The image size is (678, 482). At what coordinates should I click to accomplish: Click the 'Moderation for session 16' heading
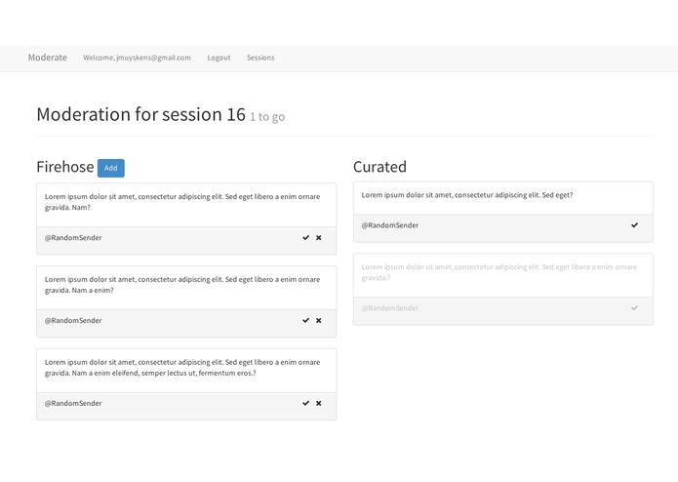[140, 114]
